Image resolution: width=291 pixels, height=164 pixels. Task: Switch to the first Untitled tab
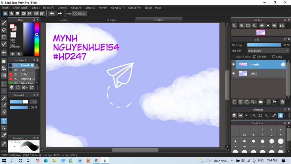coord(64,20)
